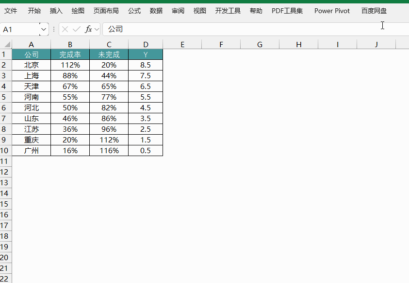Viewport: 409px width, 283px height.
Task: Select the 公司 header cell
Action: [32, 54]
